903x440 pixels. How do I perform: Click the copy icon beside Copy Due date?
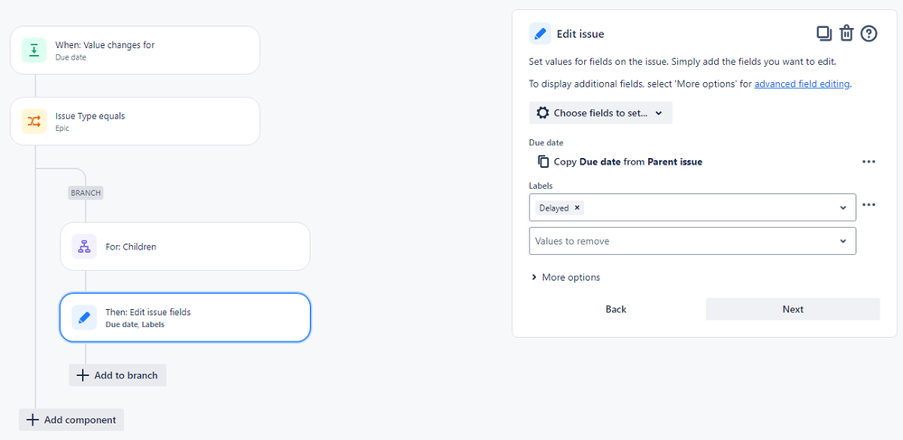coord(543,162)
